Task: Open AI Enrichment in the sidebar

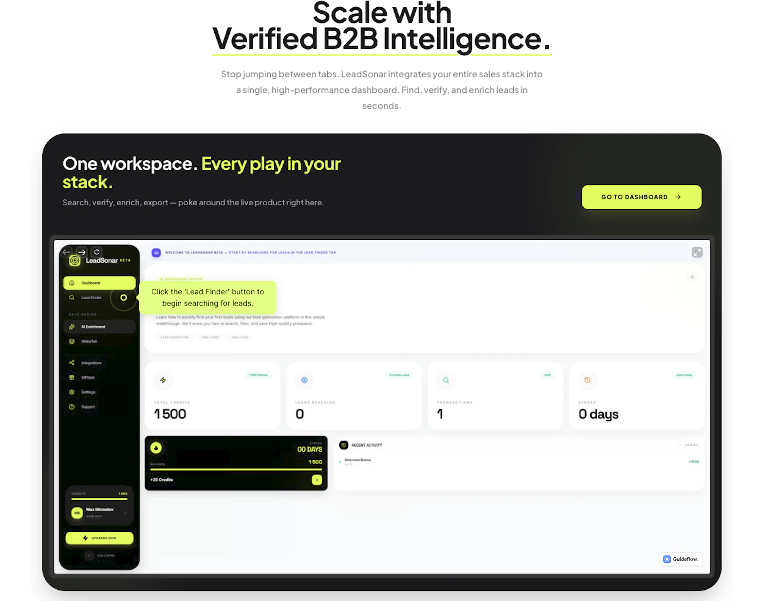Action: click(99, 327)
